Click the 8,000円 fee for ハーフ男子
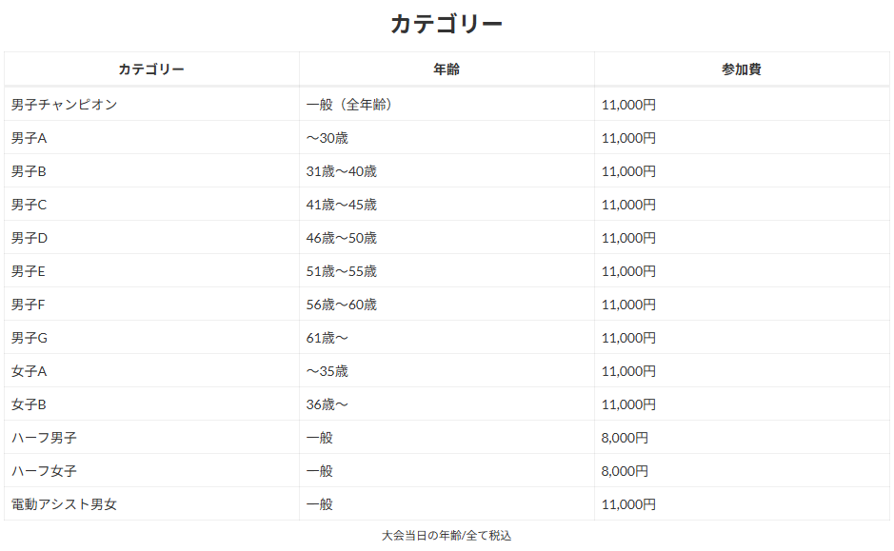894x551 pixels. pyautogui.click(x=625, y=438)
